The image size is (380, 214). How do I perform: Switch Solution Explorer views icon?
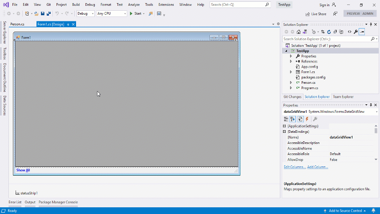(305, 32)
